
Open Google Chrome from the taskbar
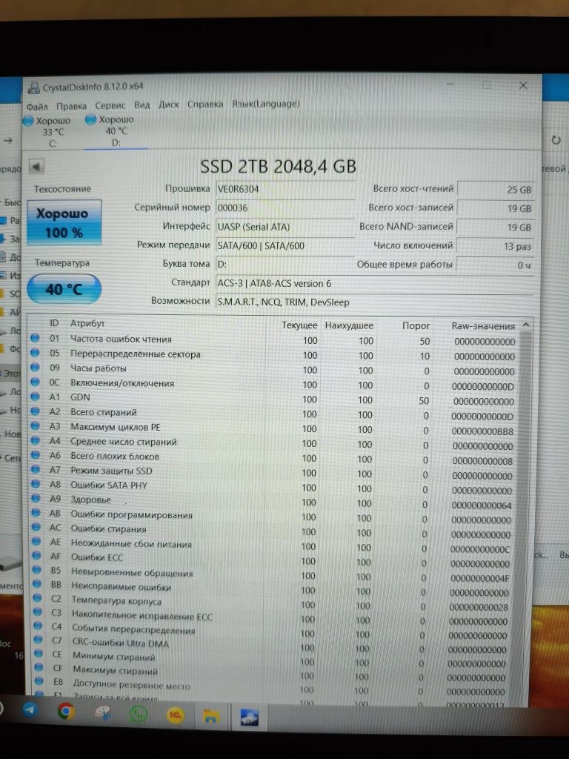pyautogui.click(x=66, y=712)
